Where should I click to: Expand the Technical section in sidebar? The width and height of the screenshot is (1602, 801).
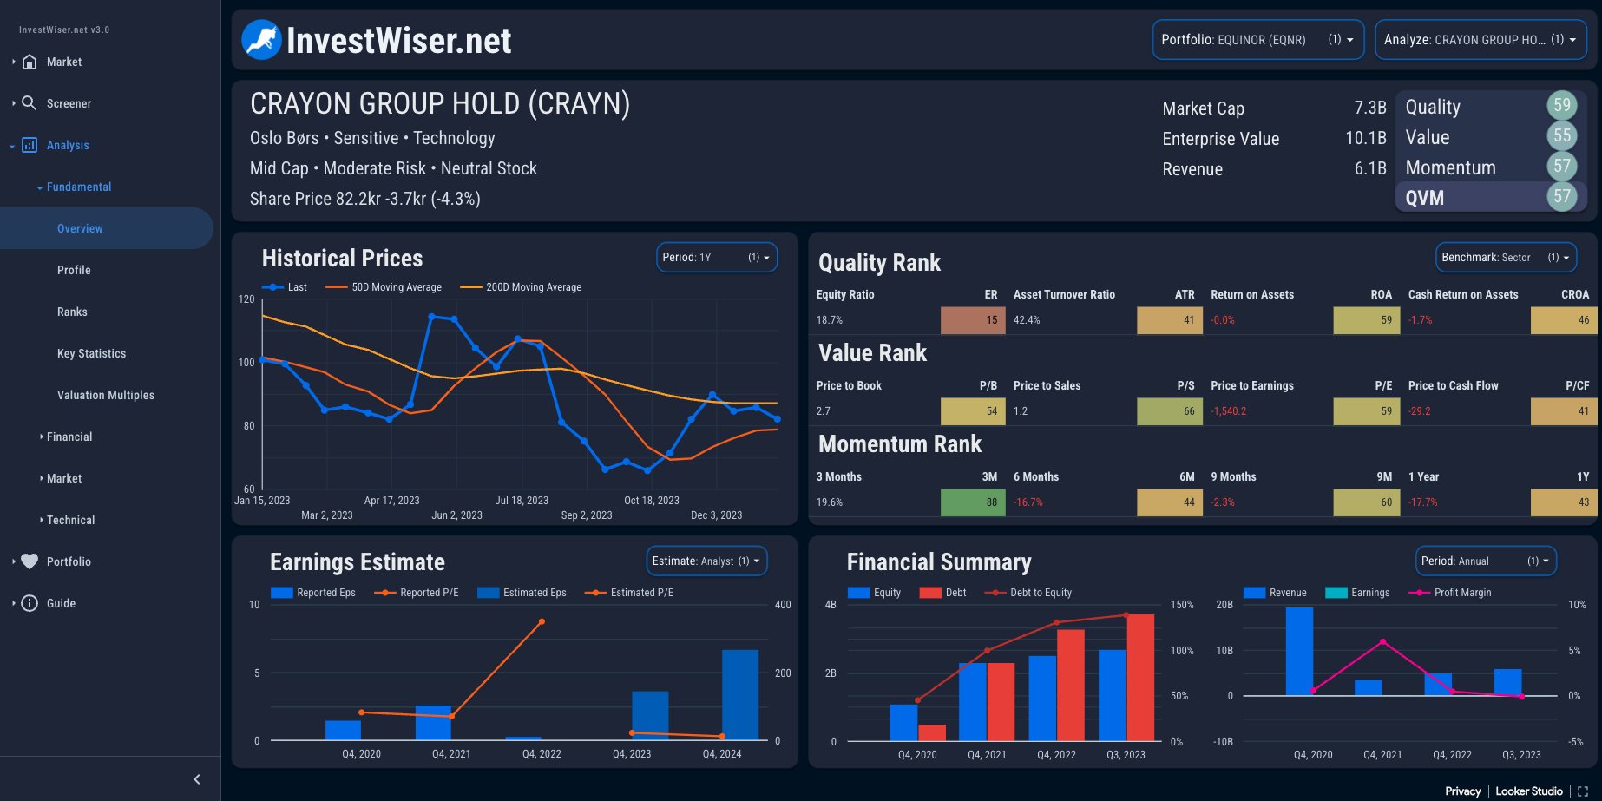70,520
